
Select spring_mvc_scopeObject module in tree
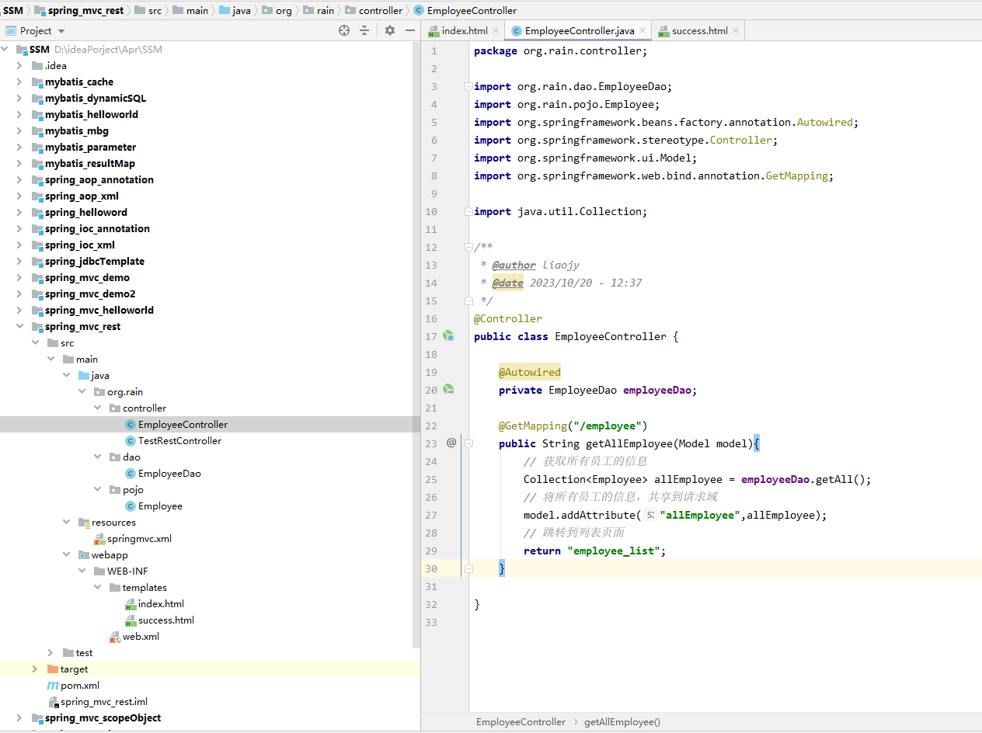(x=103, y=718)
